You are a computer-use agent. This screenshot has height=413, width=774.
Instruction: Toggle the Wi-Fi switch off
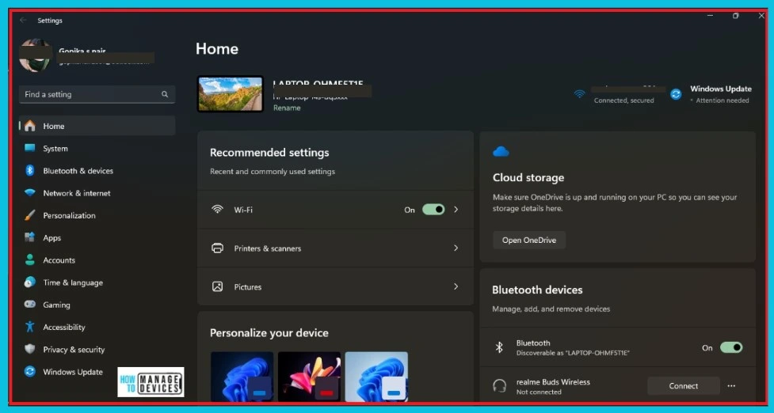433,210
